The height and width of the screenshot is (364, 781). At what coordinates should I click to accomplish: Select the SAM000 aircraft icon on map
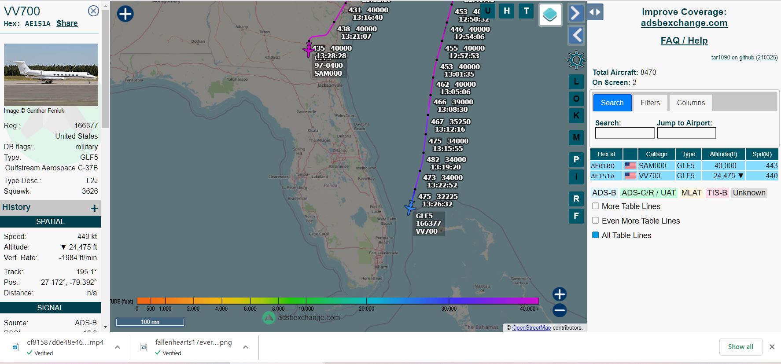309,49
